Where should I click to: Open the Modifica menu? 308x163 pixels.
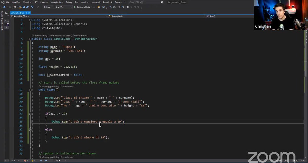(16, 2)
